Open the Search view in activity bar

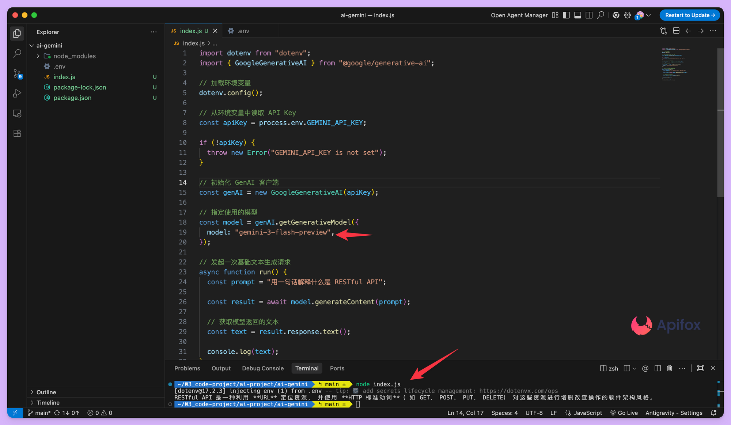coord(17,53)
